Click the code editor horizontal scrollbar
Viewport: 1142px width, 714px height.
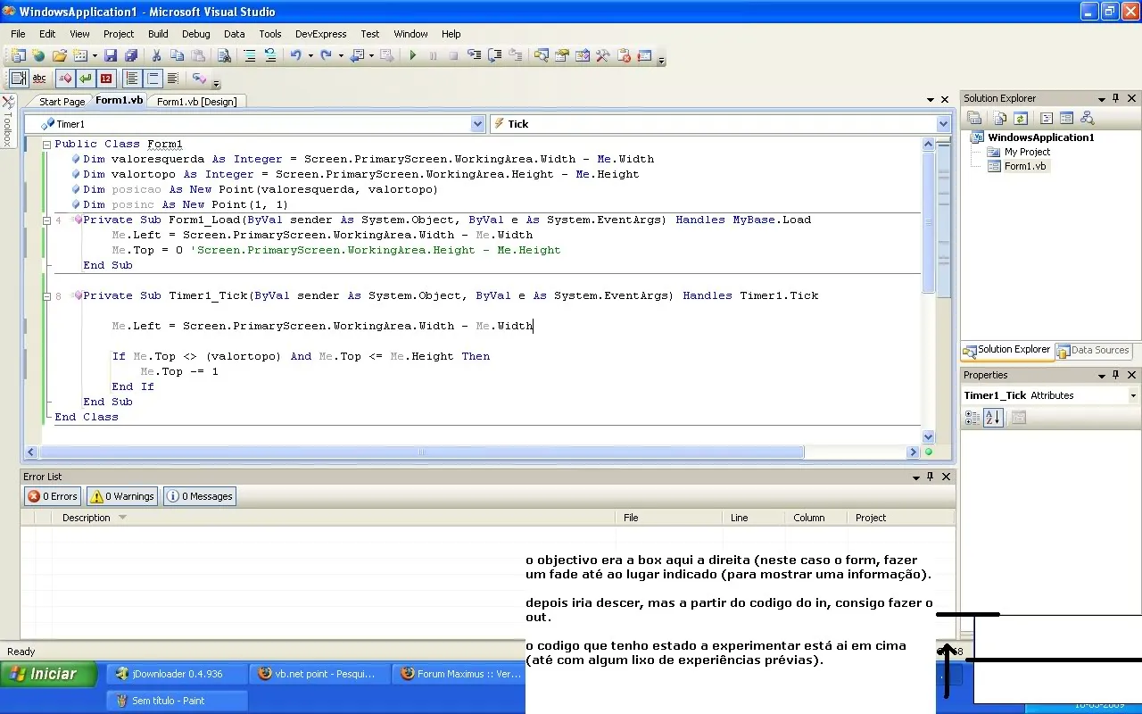coord(422,452)
